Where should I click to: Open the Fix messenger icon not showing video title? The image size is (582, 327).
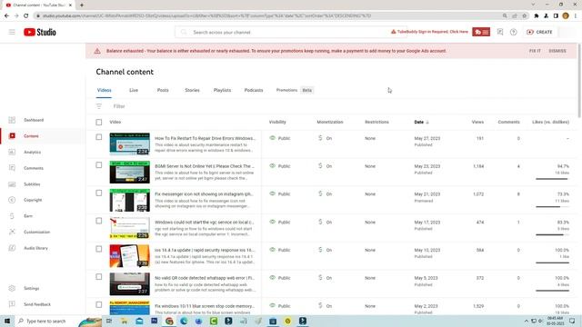point(204,193)
